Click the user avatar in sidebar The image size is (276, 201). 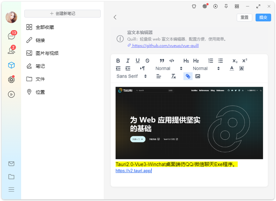11,17
